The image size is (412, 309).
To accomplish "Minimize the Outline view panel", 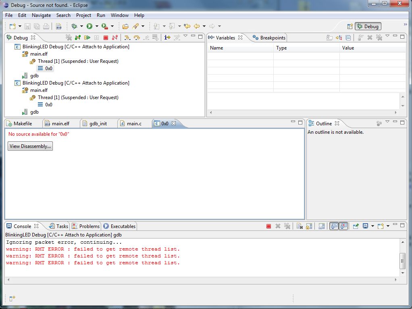I will [x=395, y=122].
